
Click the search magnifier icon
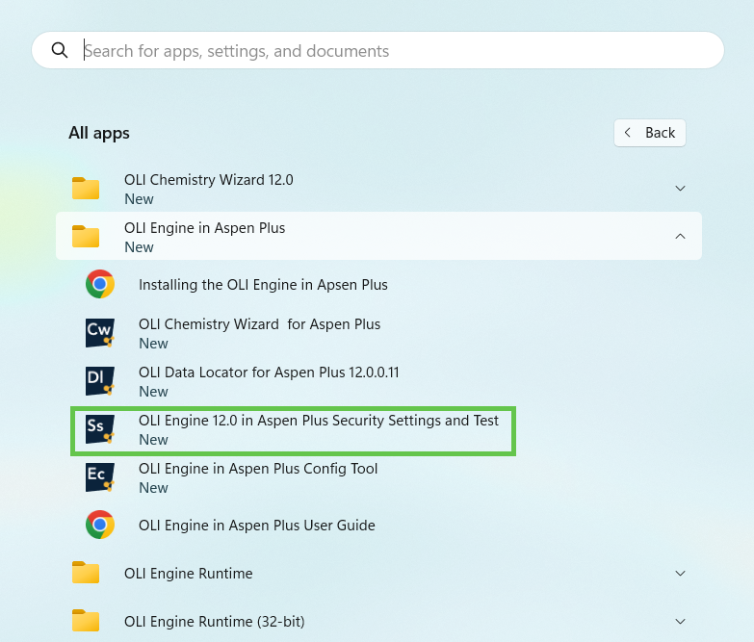coord(60,50)
